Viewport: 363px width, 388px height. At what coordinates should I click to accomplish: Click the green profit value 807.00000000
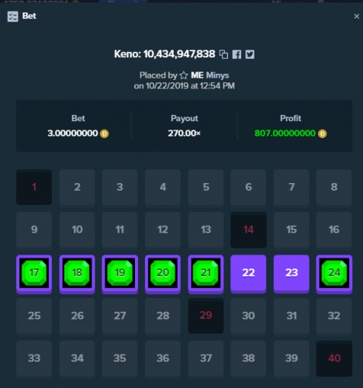[285, 133]
